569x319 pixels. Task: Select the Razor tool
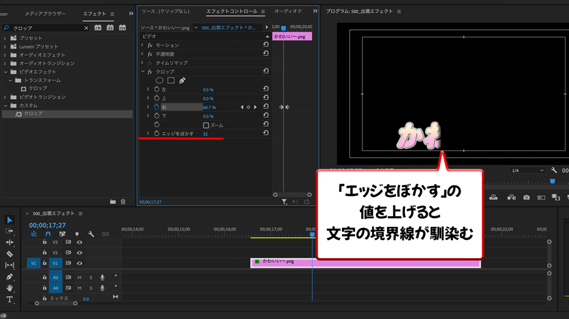point(10,254)
